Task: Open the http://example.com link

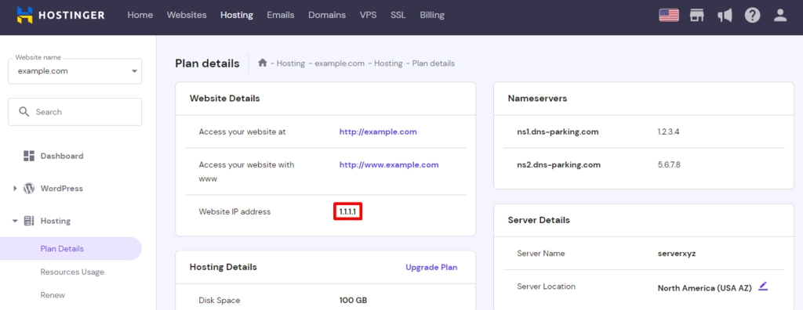Action: tap(378, 132)
